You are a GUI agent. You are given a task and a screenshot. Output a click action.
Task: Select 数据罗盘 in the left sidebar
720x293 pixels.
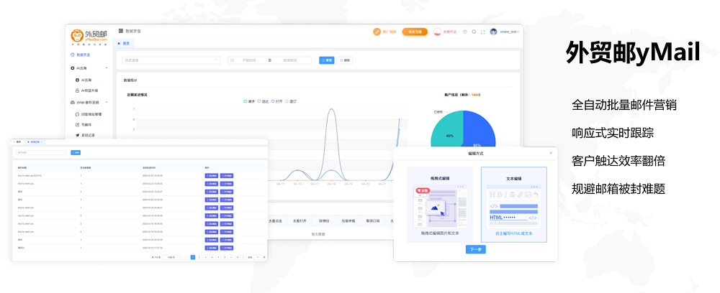[x=81, y=55]
